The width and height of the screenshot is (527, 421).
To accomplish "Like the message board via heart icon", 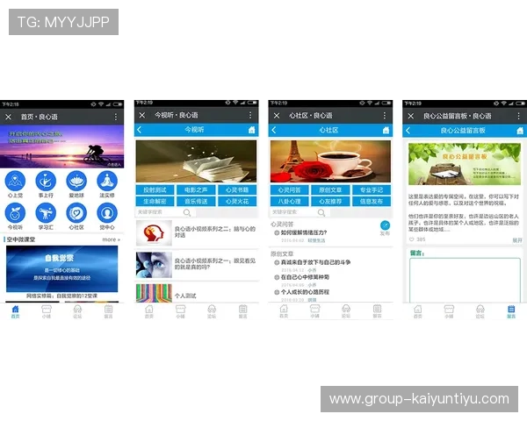I will [411, 239].
